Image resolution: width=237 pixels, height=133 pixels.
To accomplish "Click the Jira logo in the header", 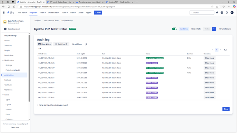I will click(x=10, y=13).
